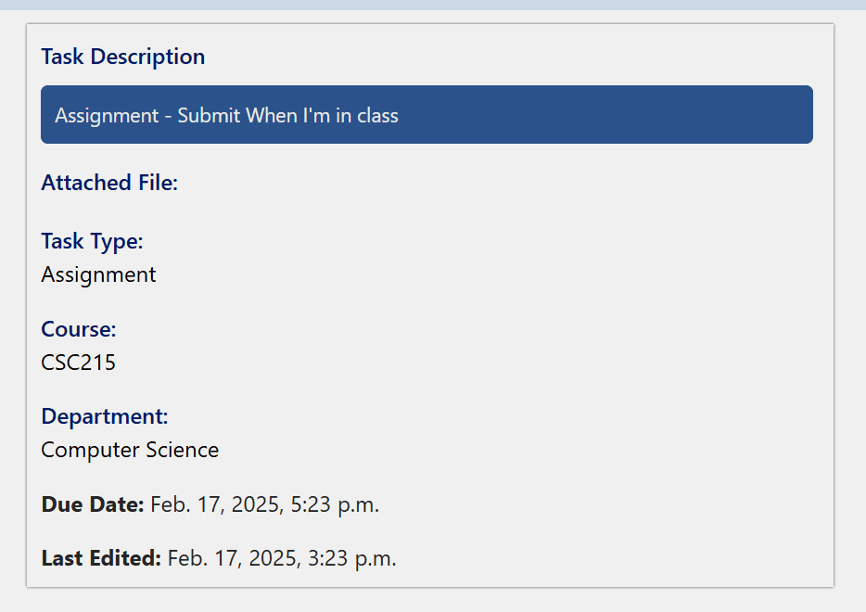Select the Computer Science department text
This screenshot has width=866, height=612.
pos(130,451)
